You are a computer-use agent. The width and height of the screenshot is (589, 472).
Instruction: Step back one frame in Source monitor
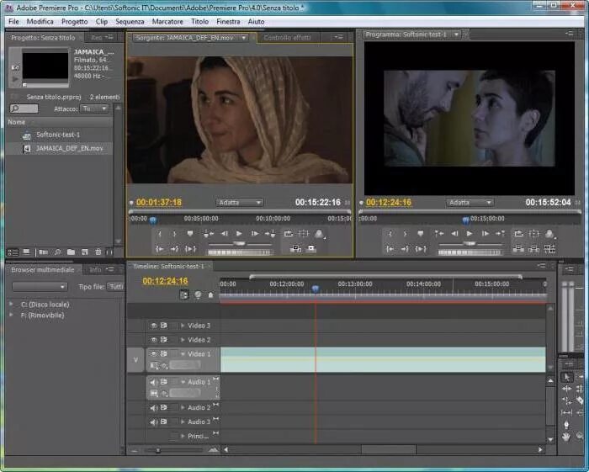pyautogui.click(x=224, y=234)
